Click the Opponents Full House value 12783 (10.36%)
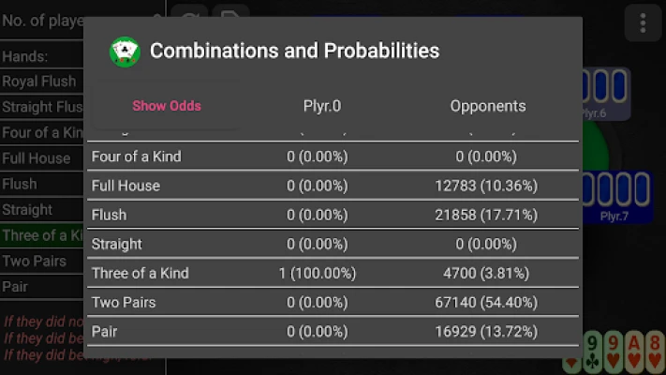 488,186
